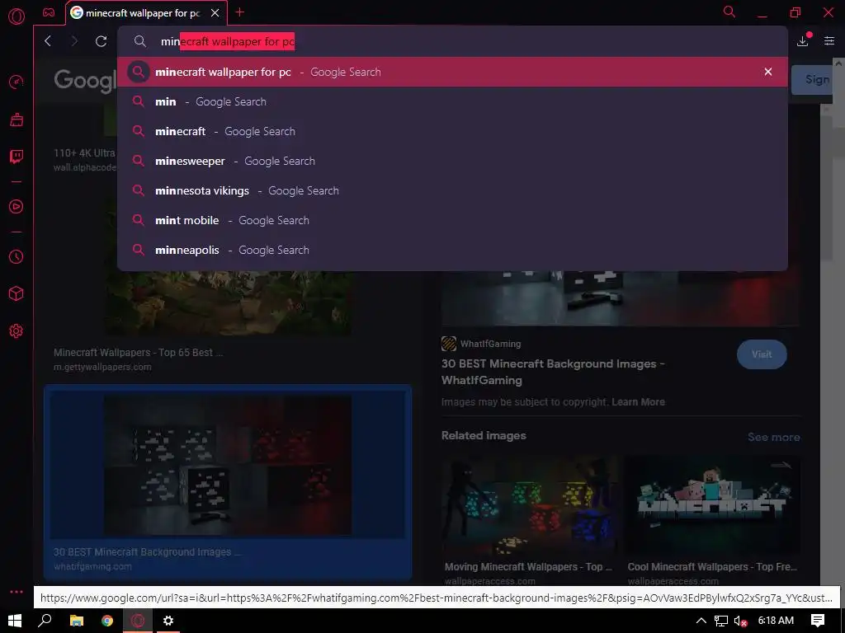Choose the 'minneapolis' search suggestion
This screenshot has height=633, width=845.
pyautogui.click(x=452, y=250)
